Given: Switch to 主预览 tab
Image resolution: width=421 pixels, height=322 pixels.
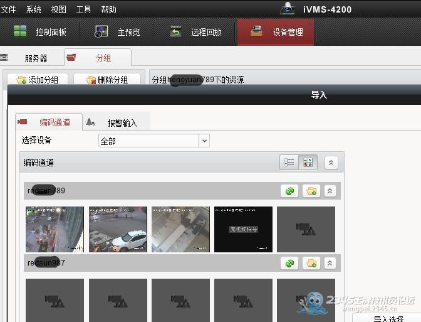Looking at the screenshot, I should [x=118, y=32].
